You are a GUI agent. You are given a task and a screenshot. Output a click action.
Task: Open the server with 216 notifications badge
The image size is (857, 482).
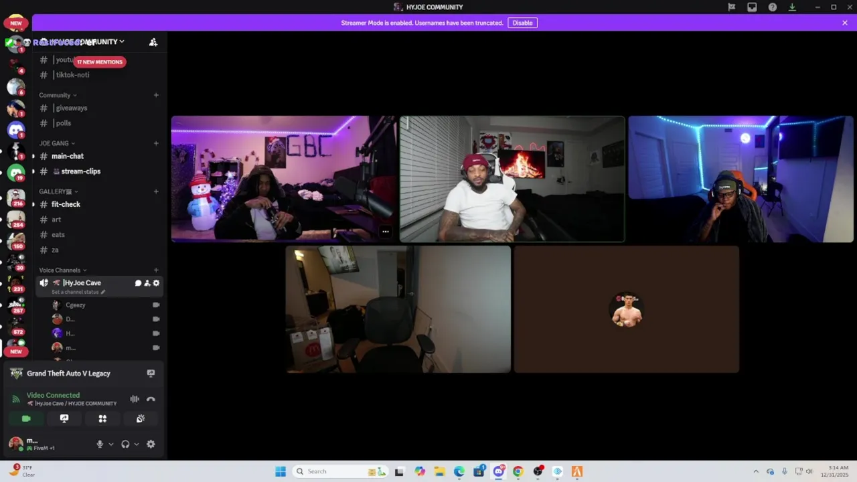[16, 197]
